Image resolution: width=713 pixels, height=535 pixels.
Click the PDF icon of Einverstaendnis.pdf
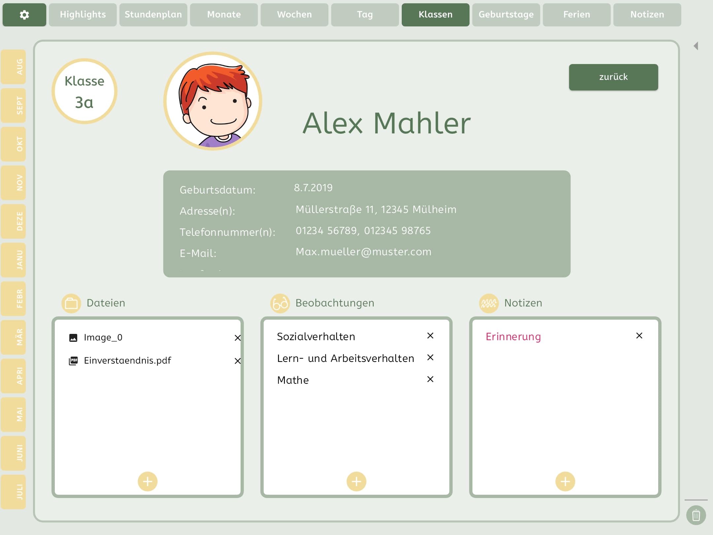pyautogui.click(x=73, y=360)
